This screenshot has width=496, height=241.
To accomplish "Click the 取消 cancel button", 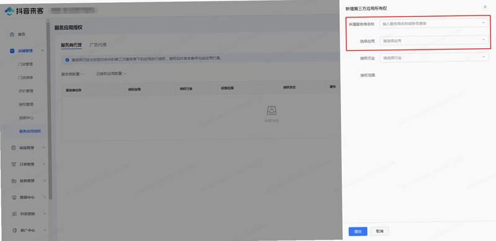I will point(379,231).
